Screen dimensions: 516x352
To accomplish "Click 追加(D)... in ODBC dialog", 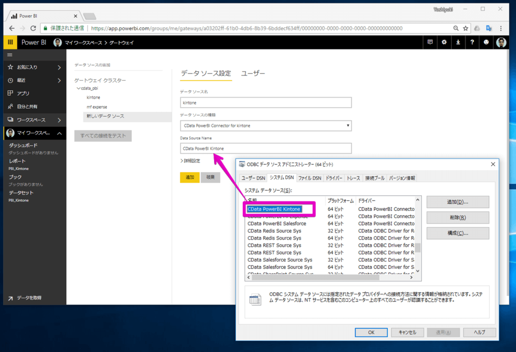I will tap(458, 202).
